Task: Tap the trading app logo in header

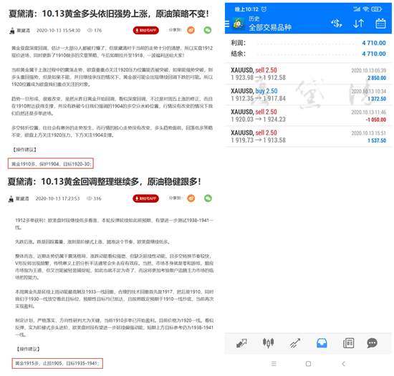Action: pos(238,24)
